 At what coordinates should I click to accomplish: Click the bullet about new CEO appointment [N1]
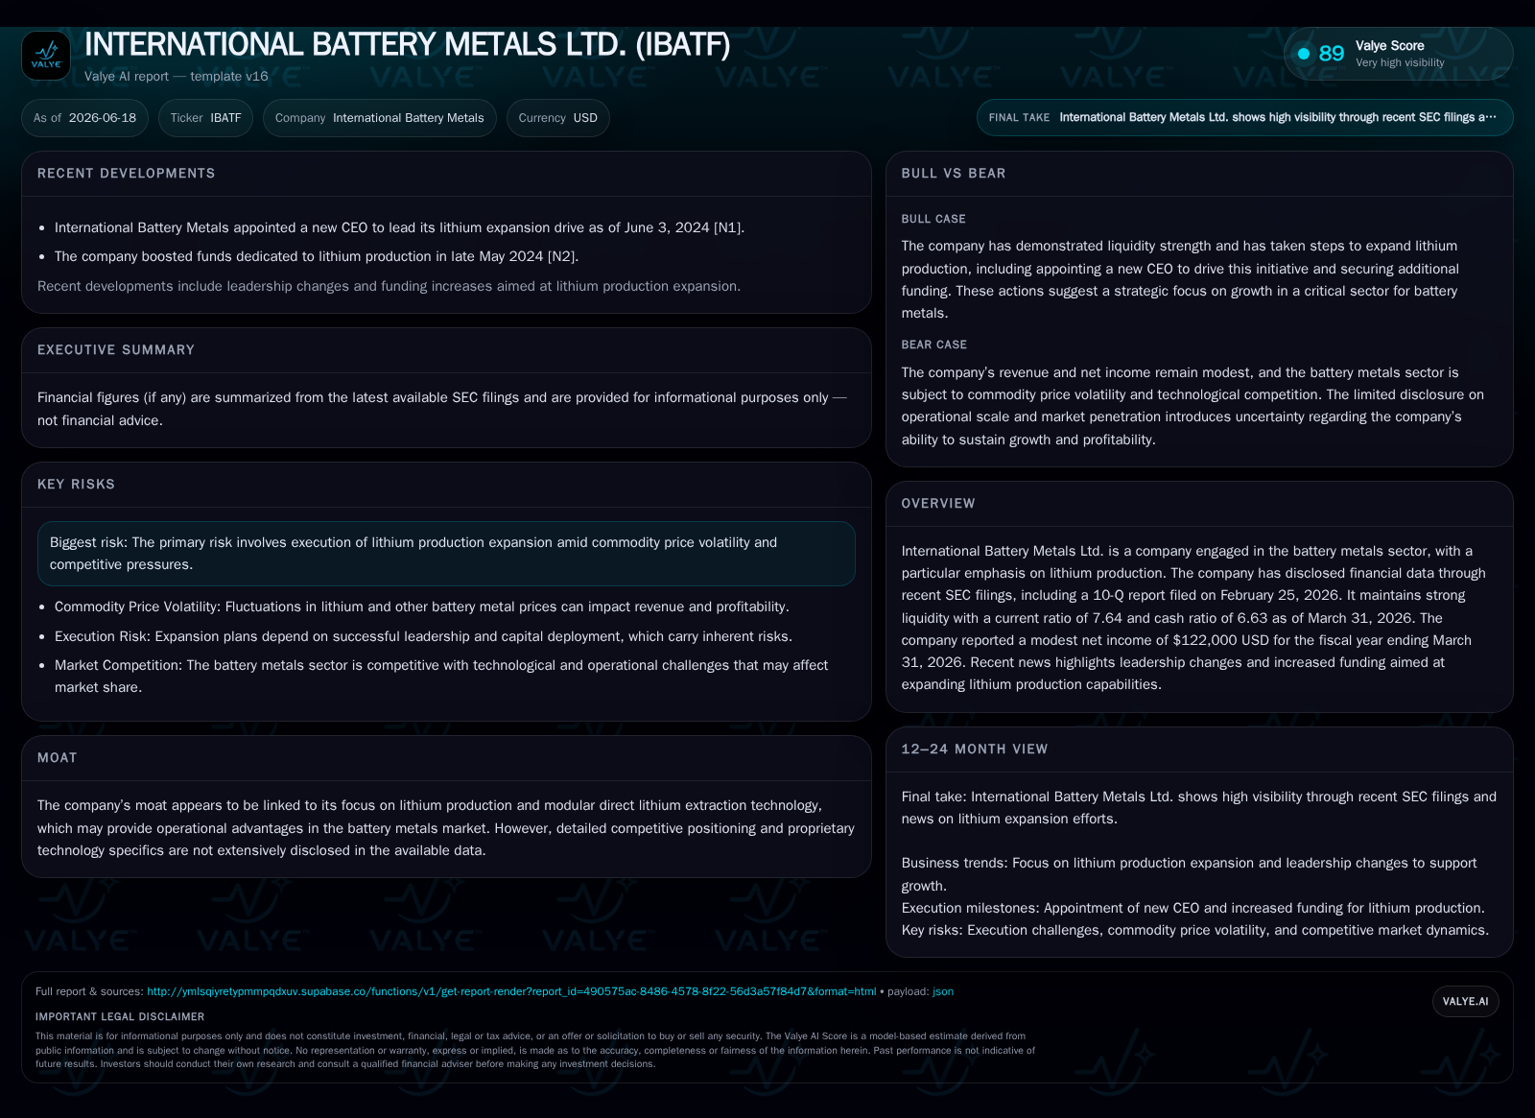(x=399, y=227)
